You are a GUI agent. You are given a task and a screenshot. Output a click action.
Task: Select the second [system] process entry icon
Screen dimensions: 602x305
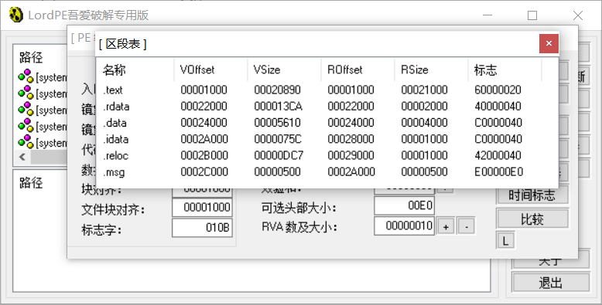tap(26, 93)
